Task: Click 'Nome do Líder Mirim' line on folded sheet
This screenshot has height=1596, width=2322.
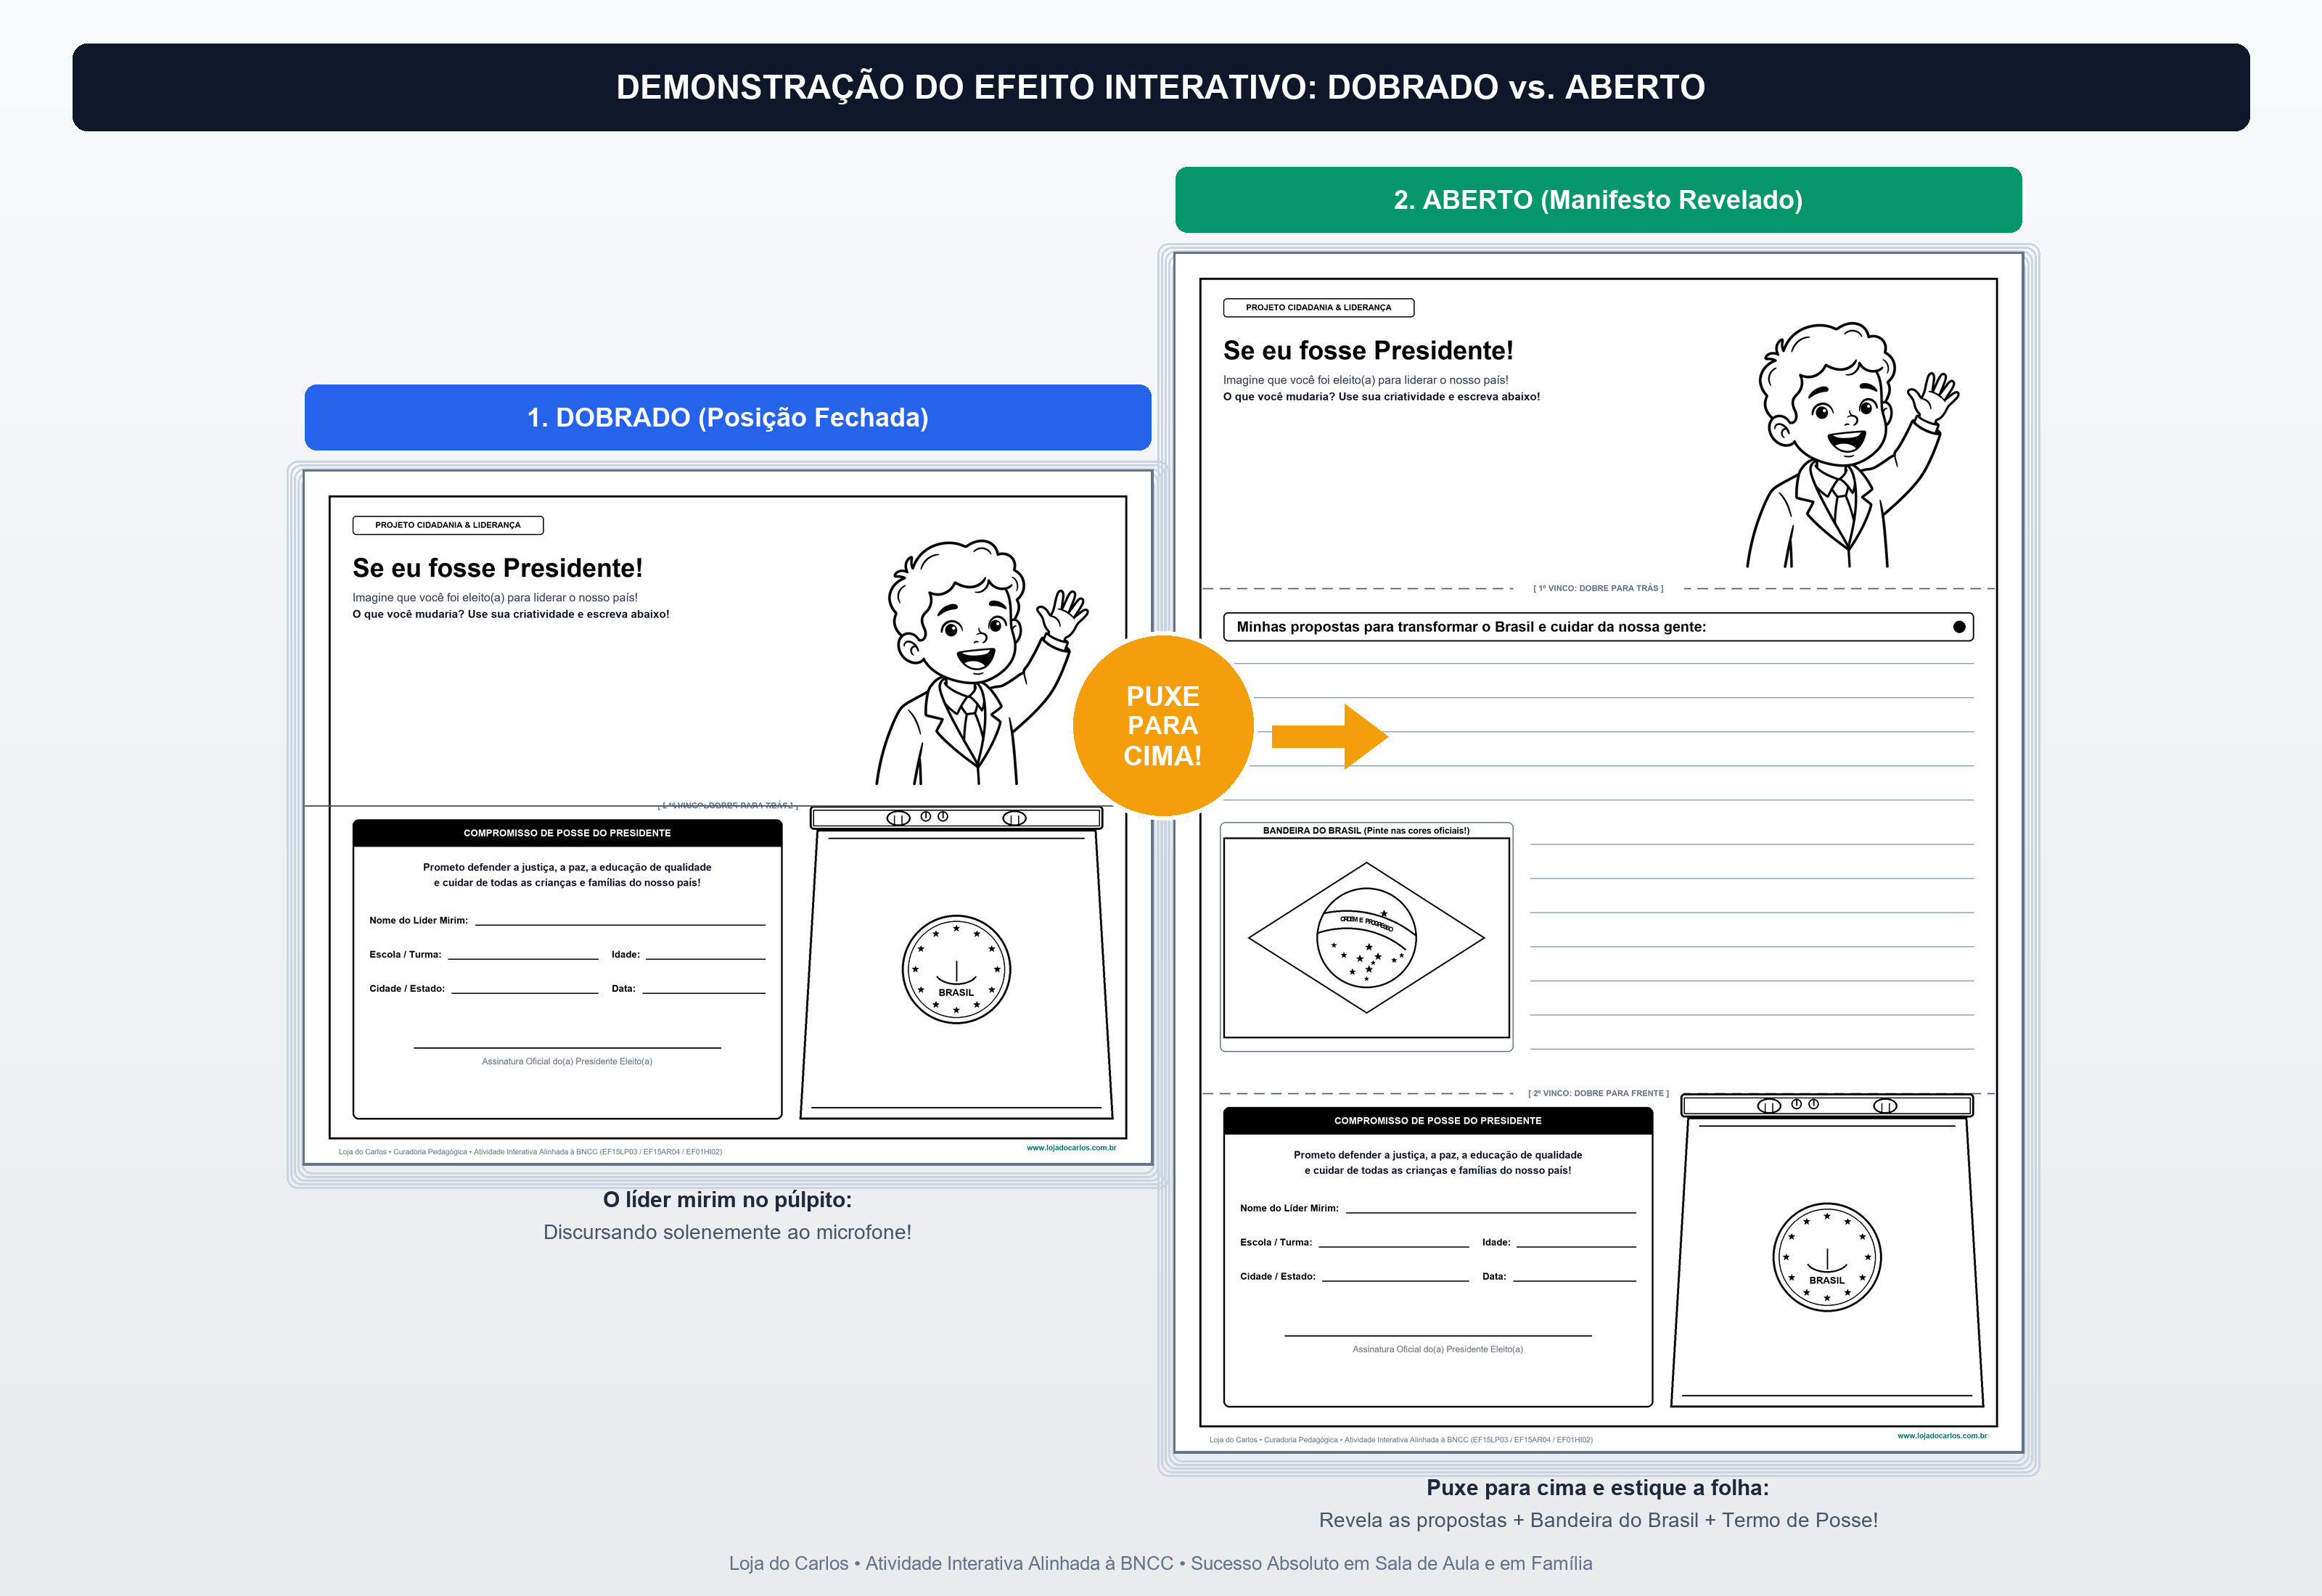Action: pos(620,924)
